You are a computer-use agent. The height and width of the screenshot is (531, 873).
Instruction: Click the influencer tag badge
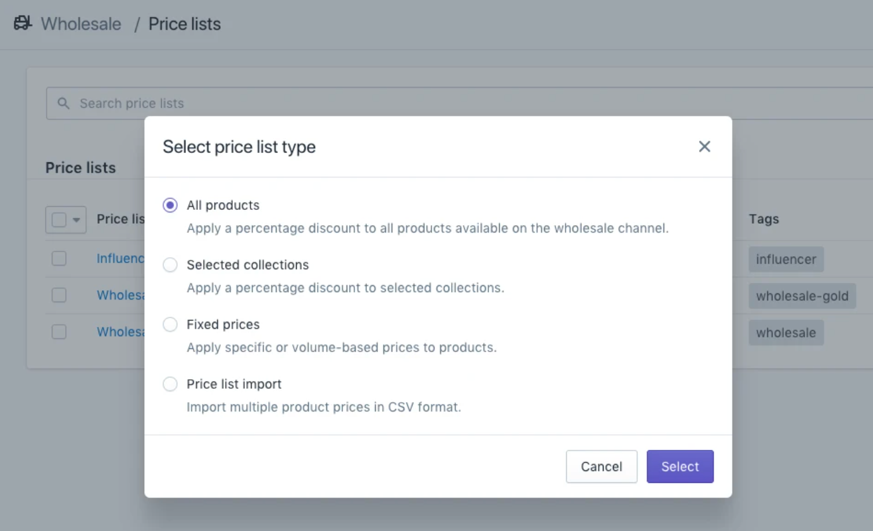click(786, 259)
